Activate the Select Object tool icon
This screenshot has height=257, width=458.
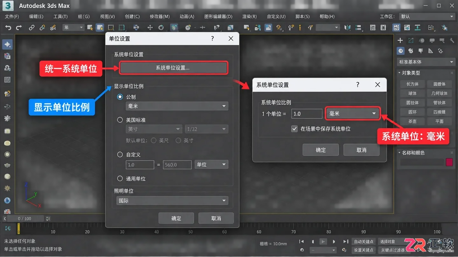point(90,28)
